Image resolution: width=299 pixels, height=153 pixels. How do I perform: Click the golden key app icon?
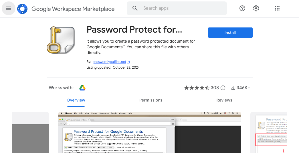point(61,40)
